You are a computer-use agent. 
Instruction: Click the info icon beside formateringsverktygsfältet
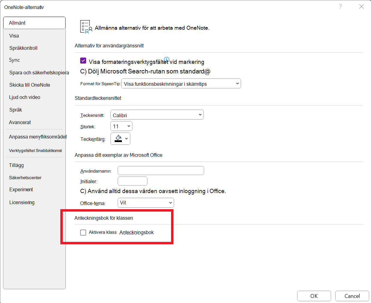pyautogui.click(x=167, y=59)
